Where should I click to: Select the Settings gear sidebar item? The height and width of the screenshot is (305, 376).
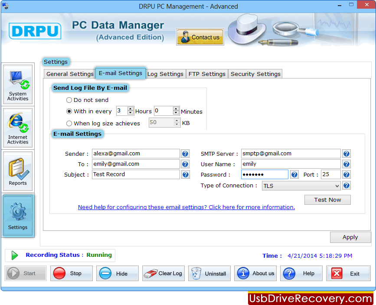[x=18, y=216]
